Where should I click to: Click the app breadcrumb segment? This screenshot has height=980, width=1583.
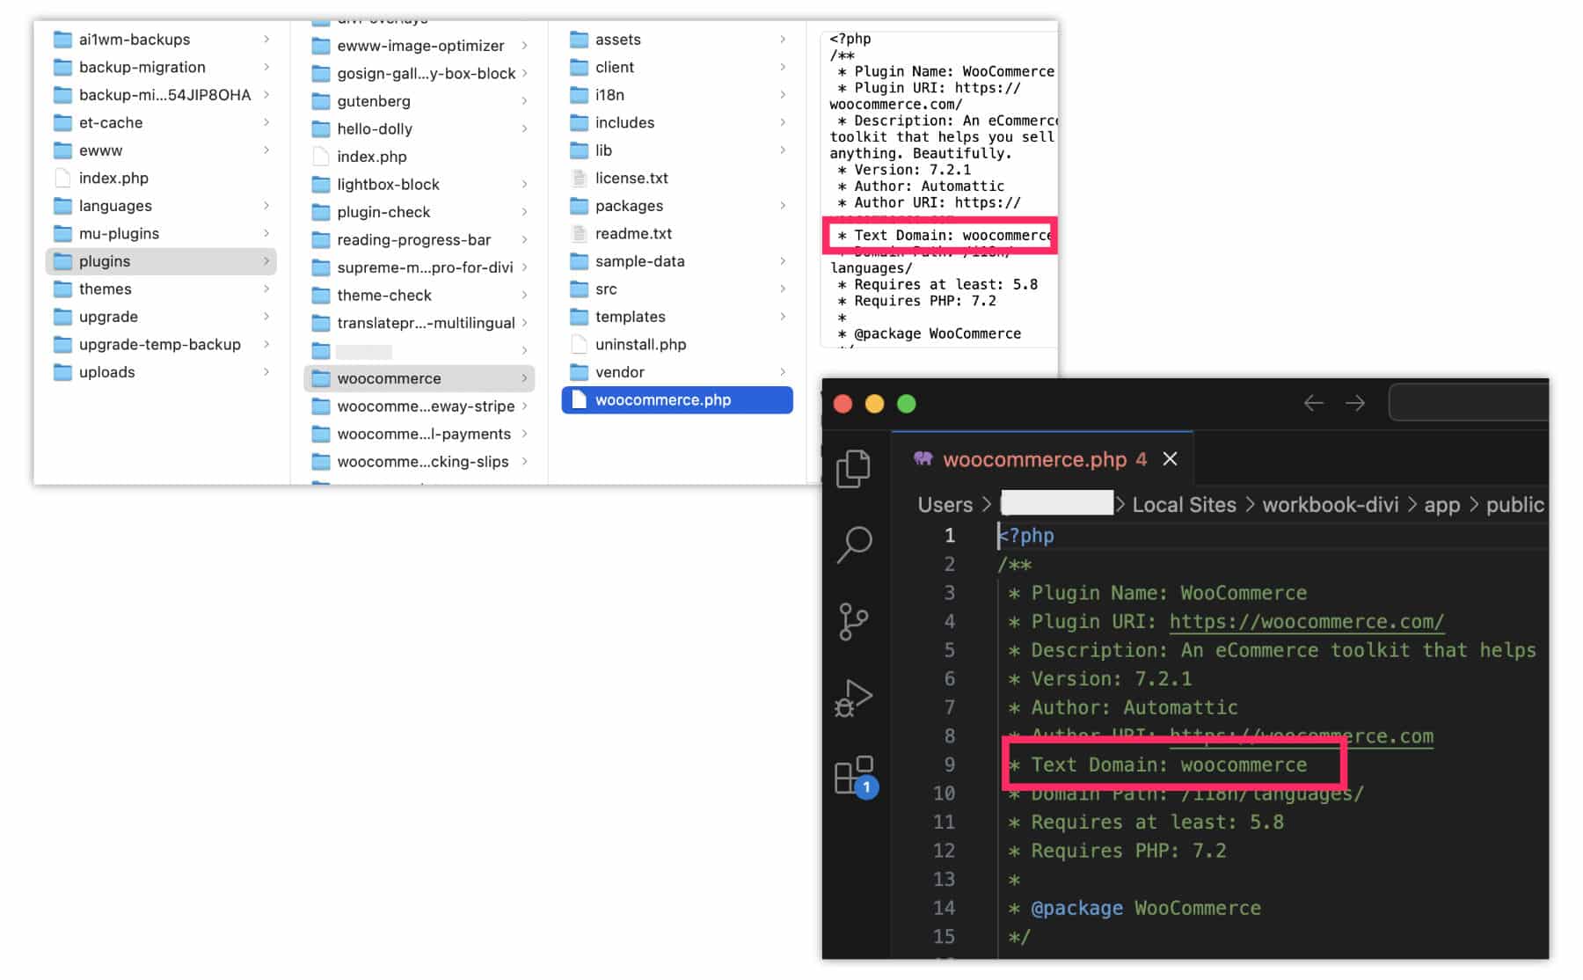coord(1441,504)
